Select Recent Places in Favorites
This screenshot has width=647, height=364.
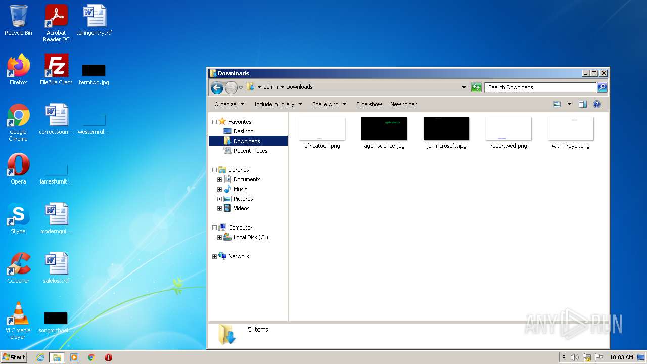pos(250,151)
